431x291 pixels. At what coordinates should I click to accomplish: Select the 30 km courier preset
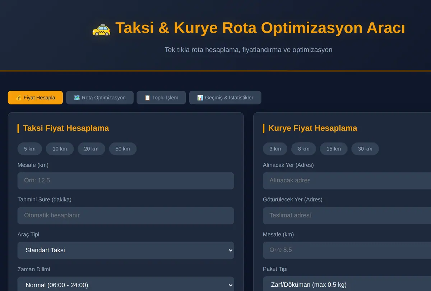[x=365, y=149]
